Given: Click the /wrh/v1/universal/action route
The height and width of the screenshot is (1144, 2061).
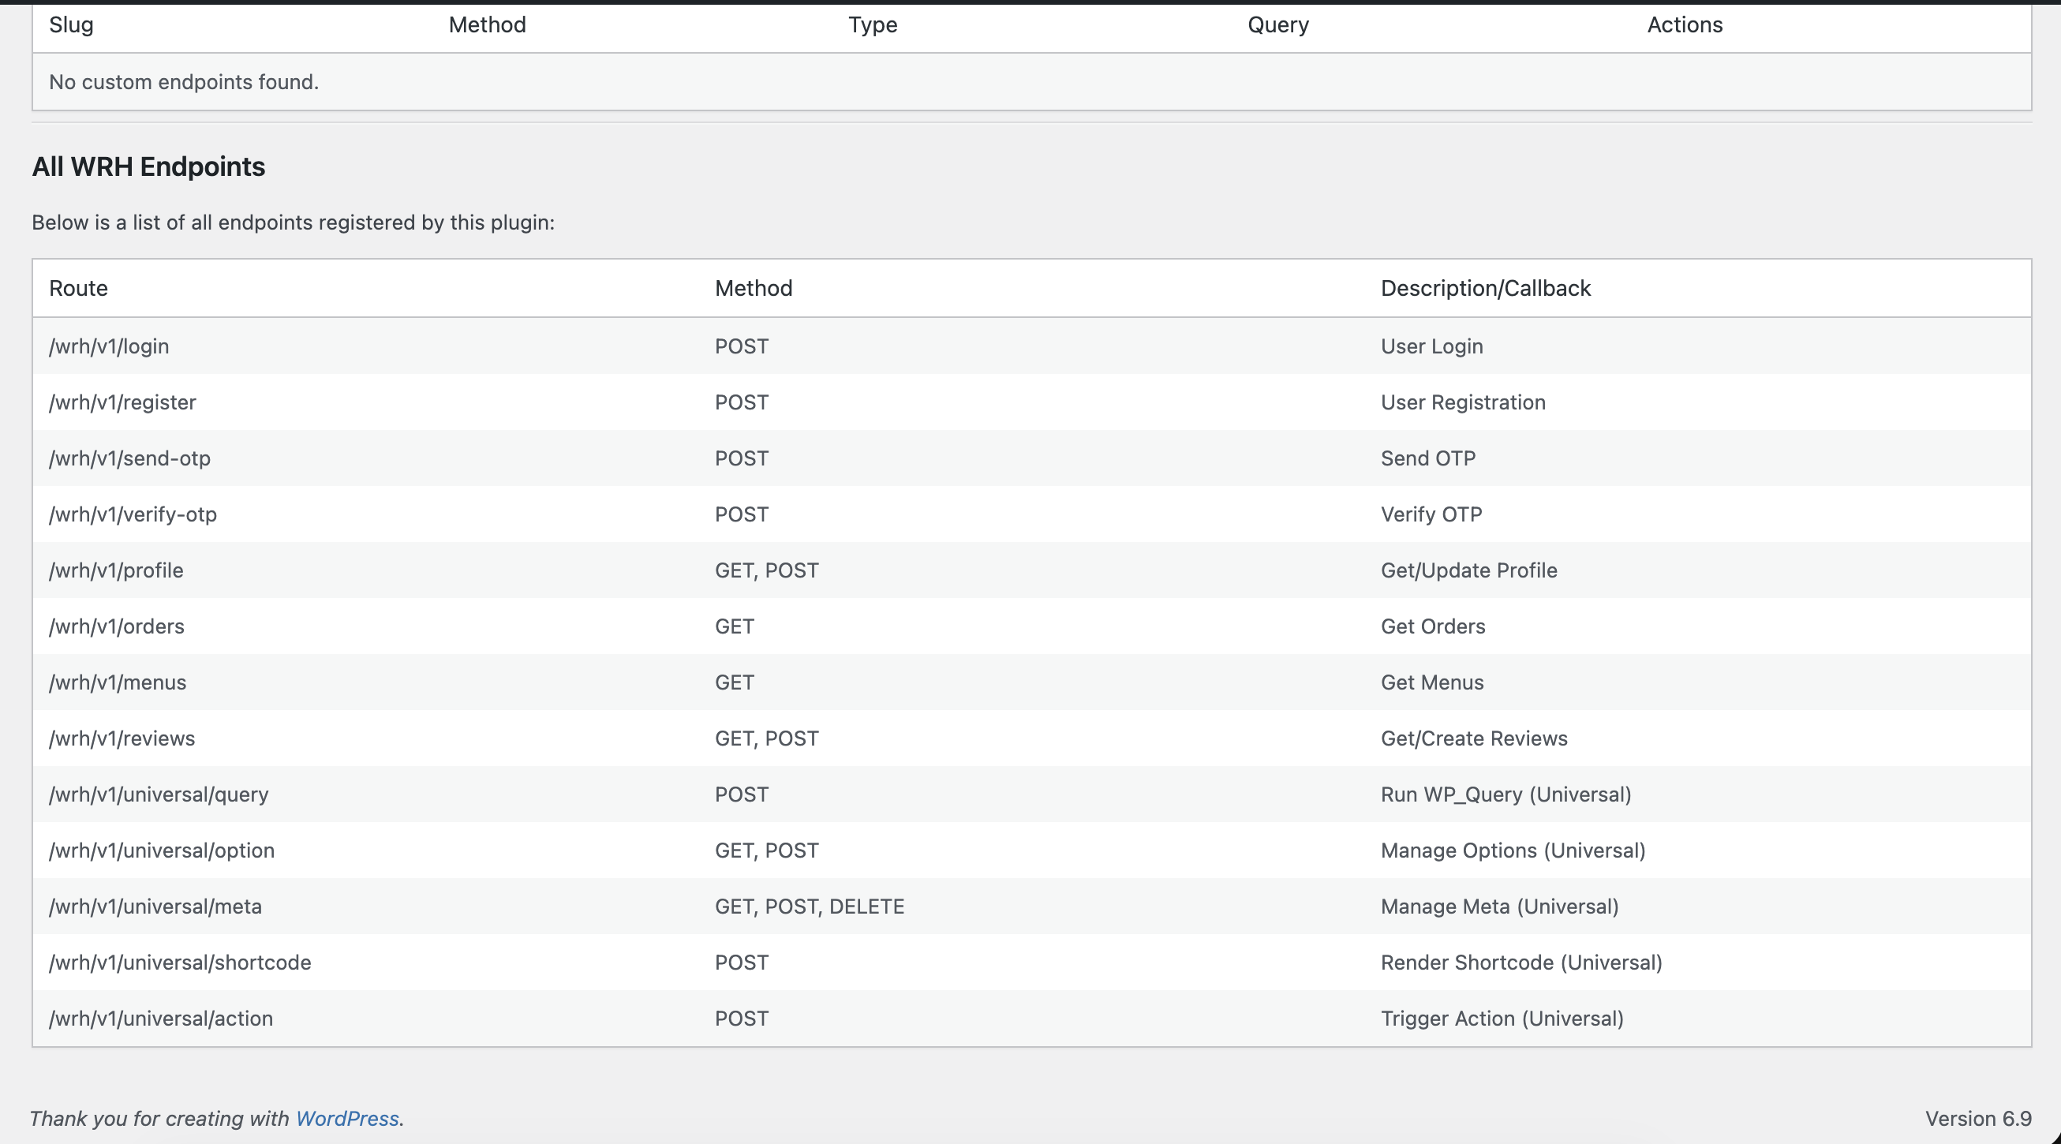Looking at the screenshot, I should tap(161, 1019).
